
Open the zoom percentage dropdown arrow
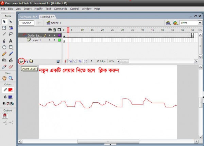(x=200, y=23)
